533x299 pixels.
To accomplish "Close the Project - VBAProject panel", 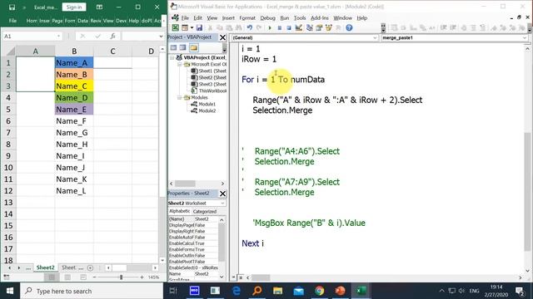I will (x=222, y=37).
